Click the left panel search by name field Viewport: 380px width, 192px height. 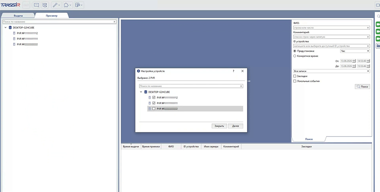pyautogui.click(x=58, y=22)
